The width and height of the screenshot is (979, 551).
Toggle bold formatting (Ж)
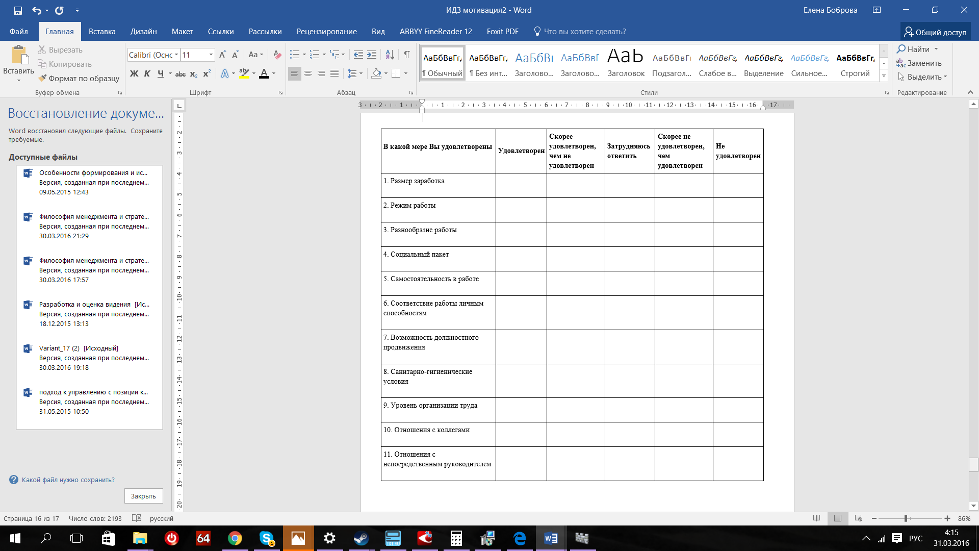134,73
